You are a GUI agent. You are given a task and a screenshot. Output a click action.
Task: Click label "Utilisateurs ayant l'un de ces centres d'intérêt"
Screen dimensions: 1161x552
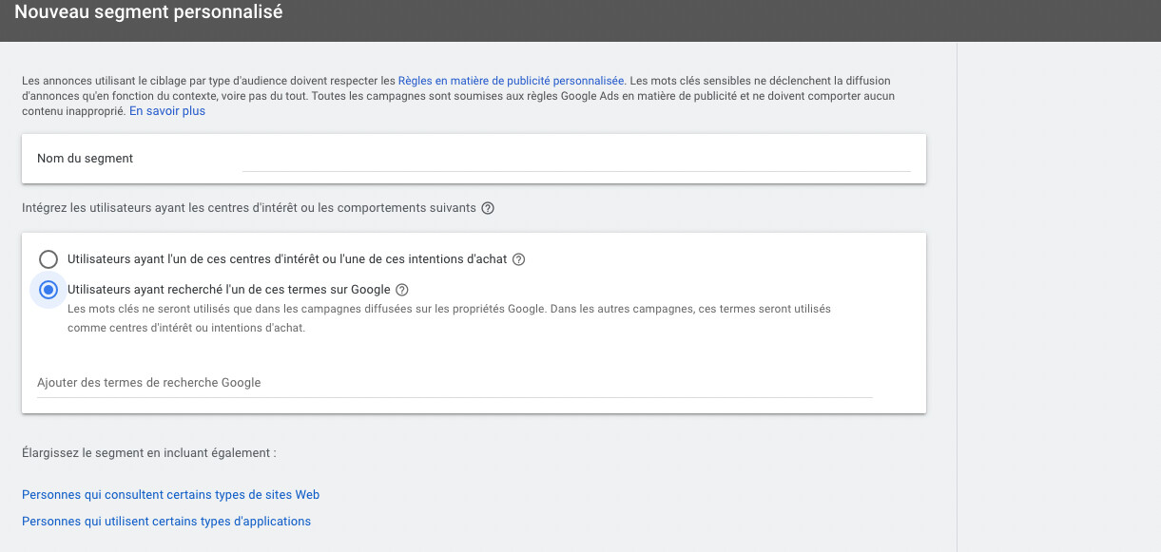click(287, 259)
